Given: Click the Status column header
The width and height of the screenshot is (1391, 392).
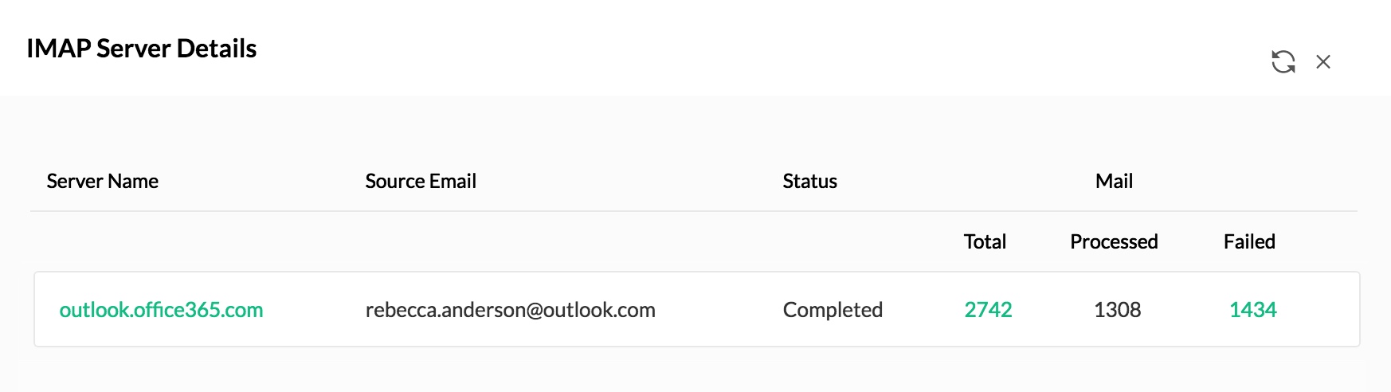Looking at the screenshot, I should pos(809,182).
